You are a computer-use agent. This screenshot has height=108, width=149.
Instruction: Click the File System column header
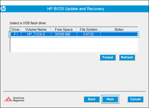[x=89, y=29]
